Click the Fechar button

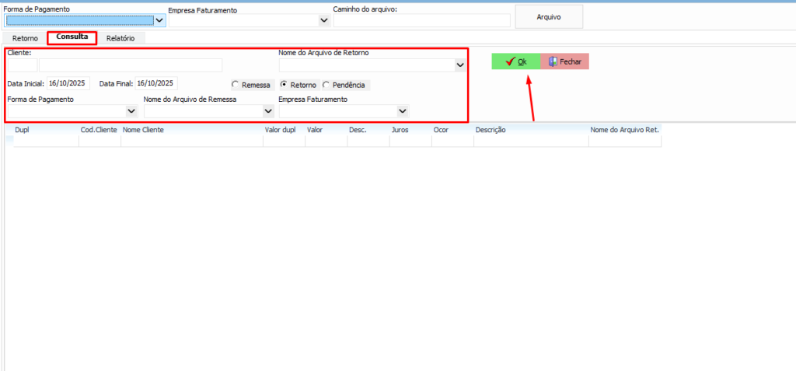[x=564, y=61]
